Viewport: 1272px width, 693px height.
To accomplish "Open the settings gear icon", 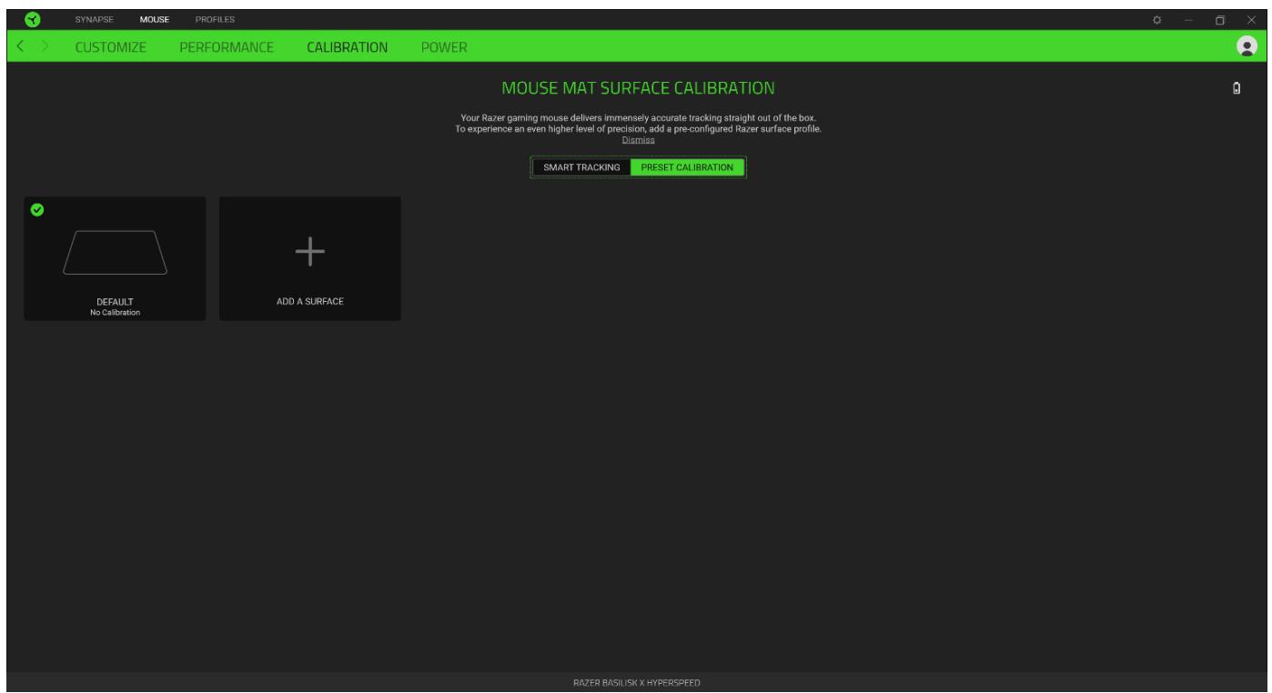I will point(1157,20).
